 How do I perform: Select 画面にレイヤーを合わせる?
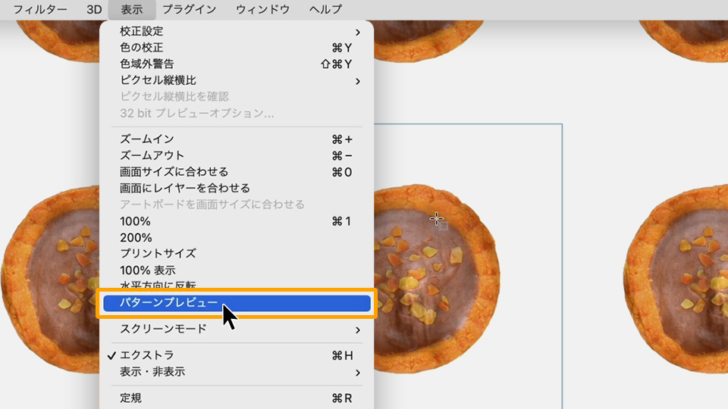click(237, 189)
